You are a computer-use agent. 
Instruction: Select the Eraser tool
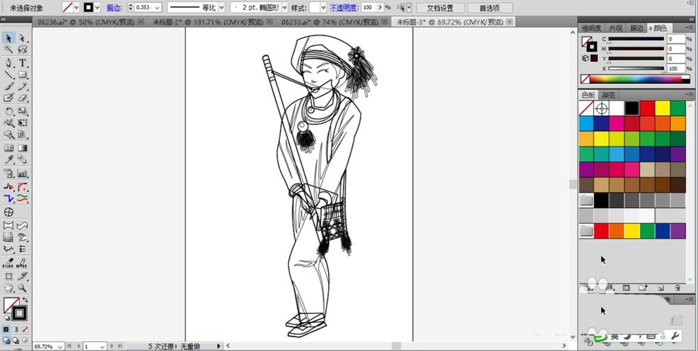pos(22,98)
